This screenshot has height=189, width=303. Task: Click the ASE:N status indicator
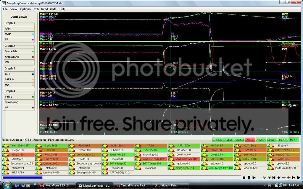click(x=228, y=140)
